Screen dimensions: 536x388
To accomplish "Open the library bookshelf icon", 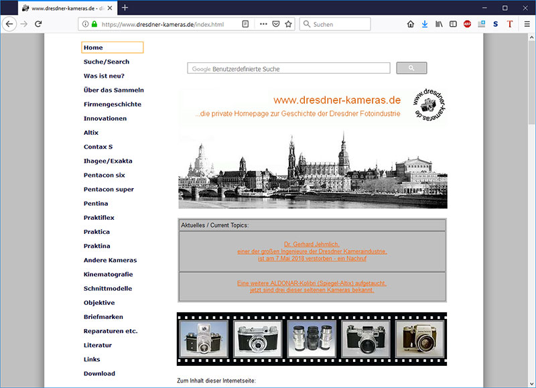I will click(x=439, y=24).
